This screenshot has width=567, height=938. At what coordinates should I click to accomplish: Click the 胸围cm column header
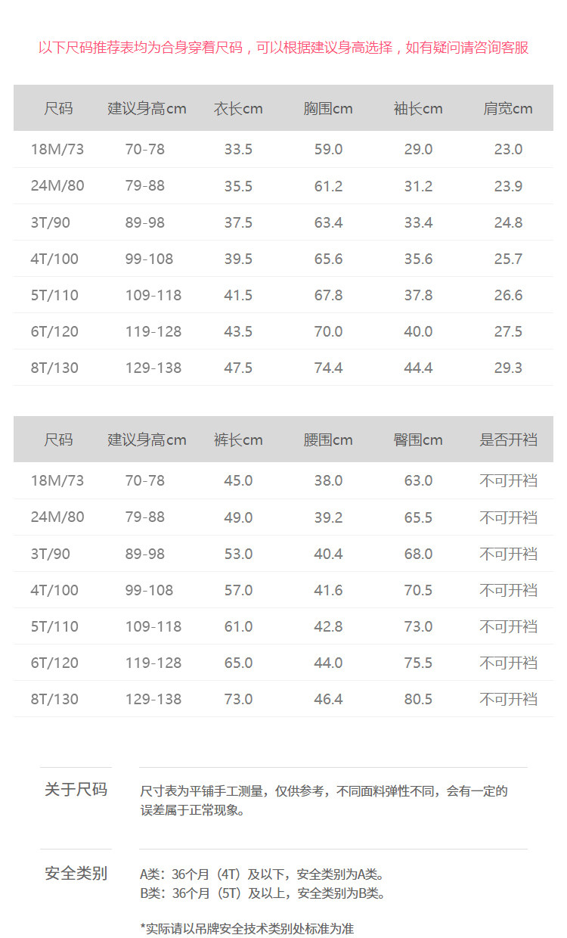point(328,108)
